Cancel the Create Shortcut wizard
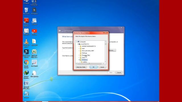Screen dimensions: 182x102 click(x=119, y=73)
